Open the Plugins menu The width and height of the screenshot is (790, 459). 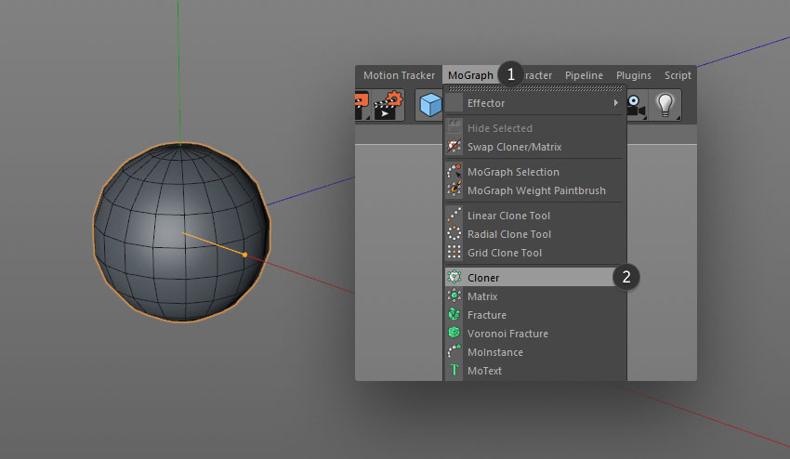633,75
